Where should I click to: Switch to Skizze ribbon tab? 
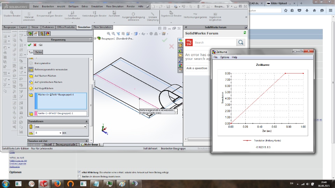click(35, 27)
